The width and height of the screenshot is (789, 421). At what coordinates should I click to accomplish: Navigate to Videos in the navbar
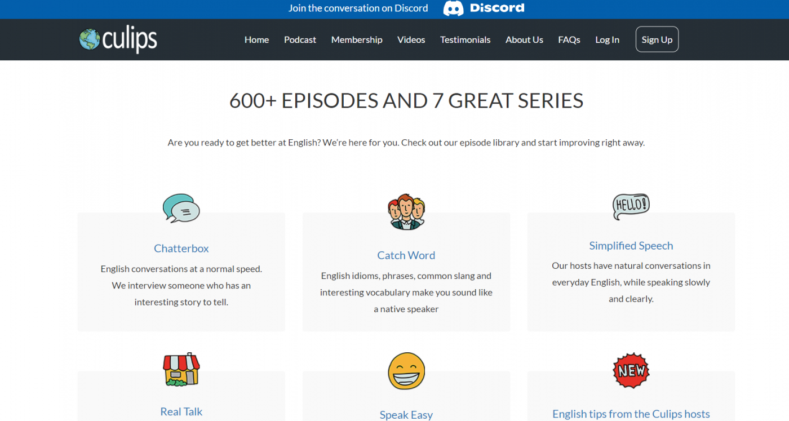tap(411, 39)
